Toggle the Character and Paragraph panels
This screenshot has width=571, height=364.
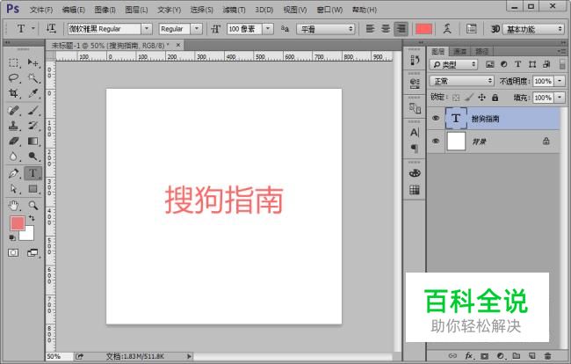pyautogui.click(x=471, y=28)
